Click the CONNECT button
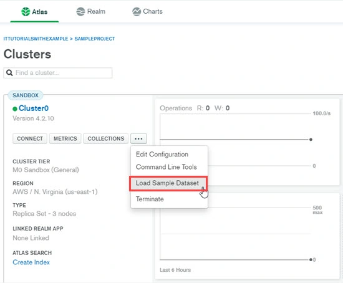Viewport: 343px width, 283px height. coord(30,138)
